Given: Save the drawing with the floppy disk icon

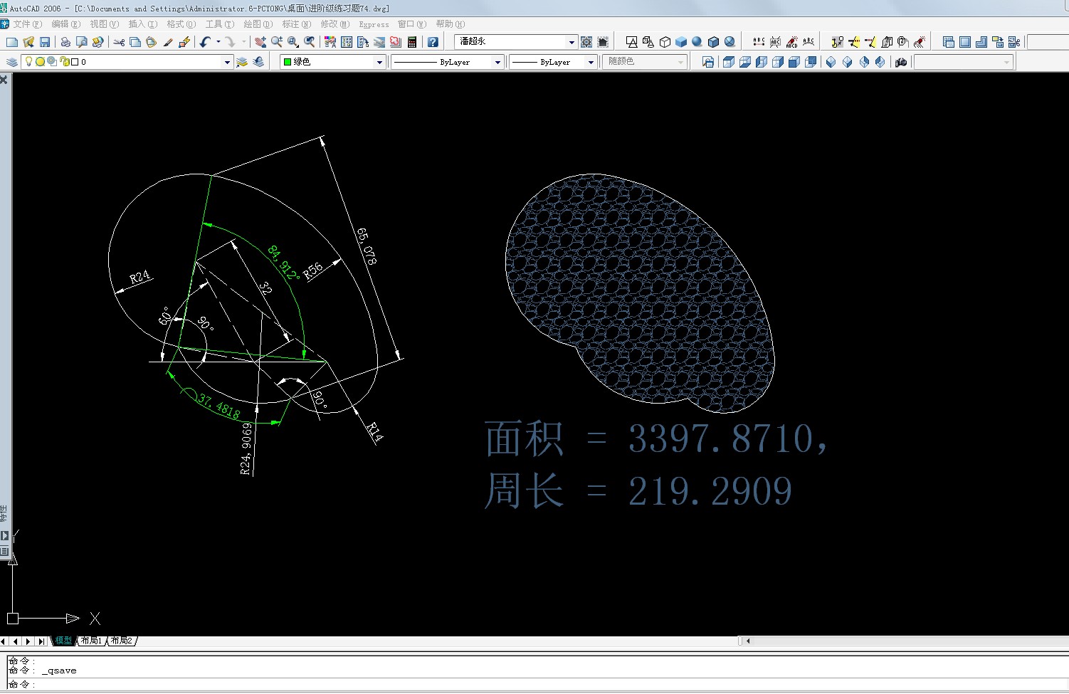Looking at the screenshot, I should pos(45,42).
